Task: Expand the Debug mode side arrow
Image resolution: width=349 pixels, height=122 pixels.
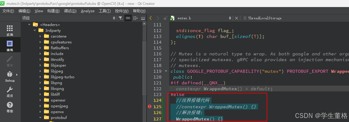Action: coord(17,75)
